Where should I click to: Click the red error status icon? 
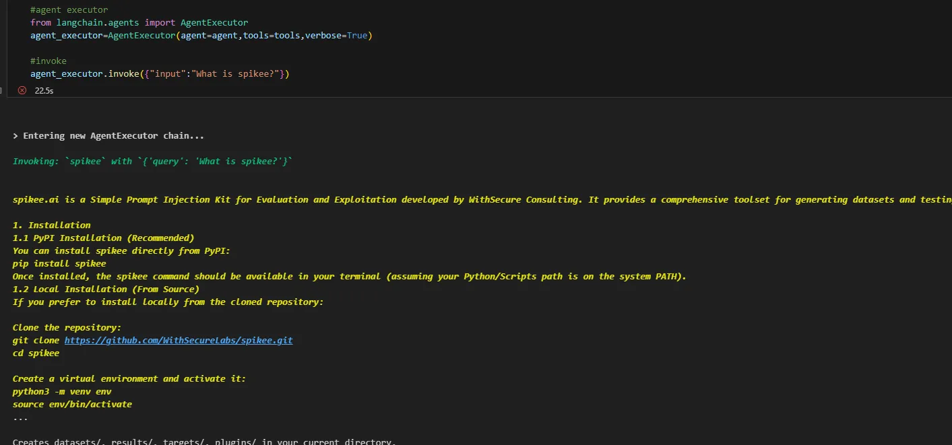pyautogui.click(x=22, y=90)
